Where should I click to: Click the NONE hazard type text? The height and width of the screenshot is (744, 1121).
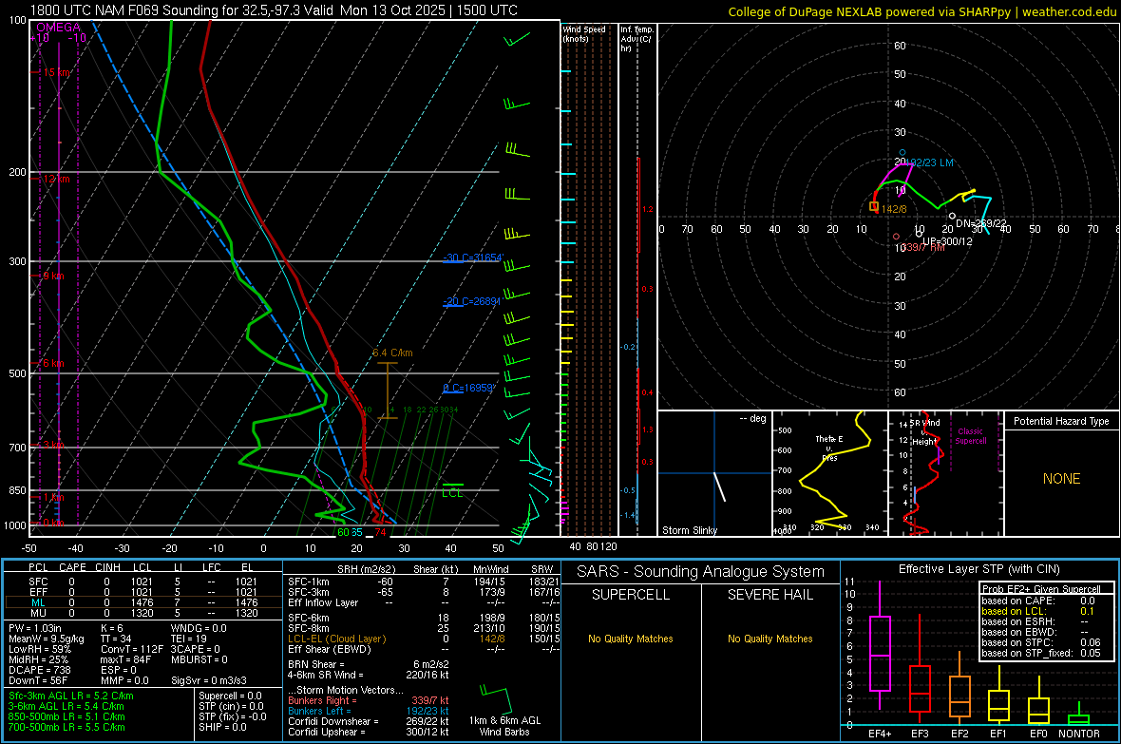click(x=1062, y=479)
